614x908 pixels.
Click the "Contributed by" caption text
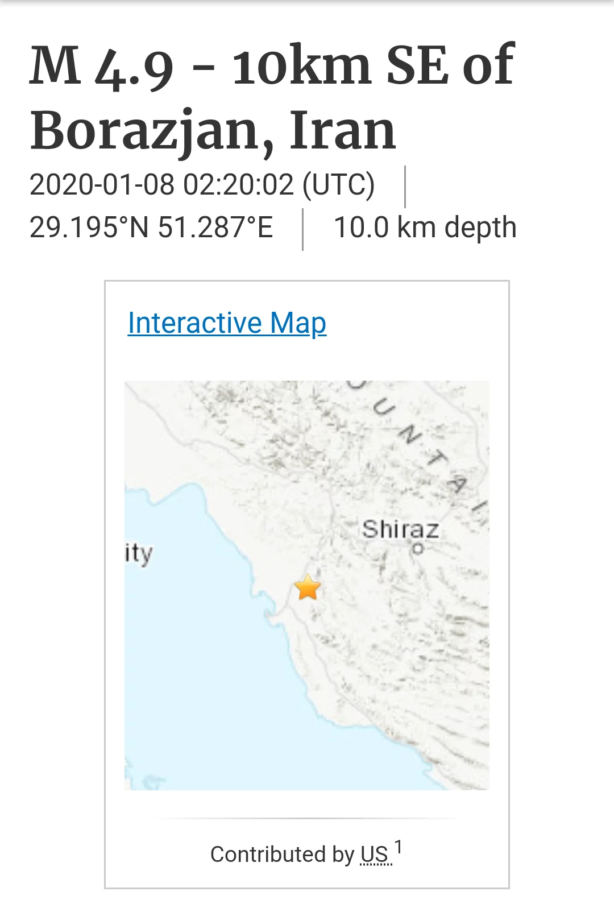click(x=282, y=855)
